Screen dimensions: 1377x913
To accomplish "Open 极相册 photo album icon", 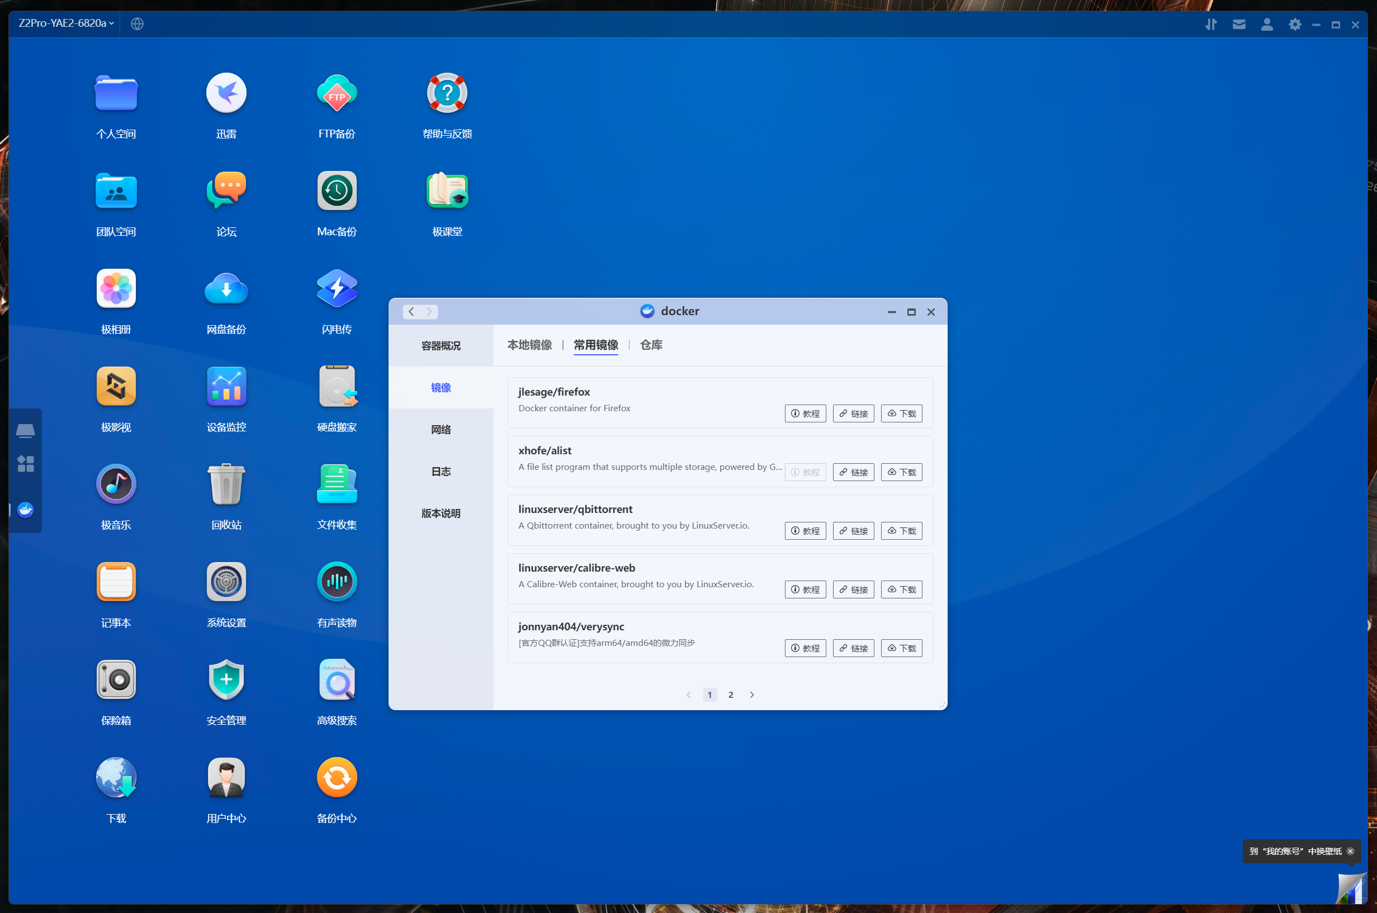I will pos(116,289).
